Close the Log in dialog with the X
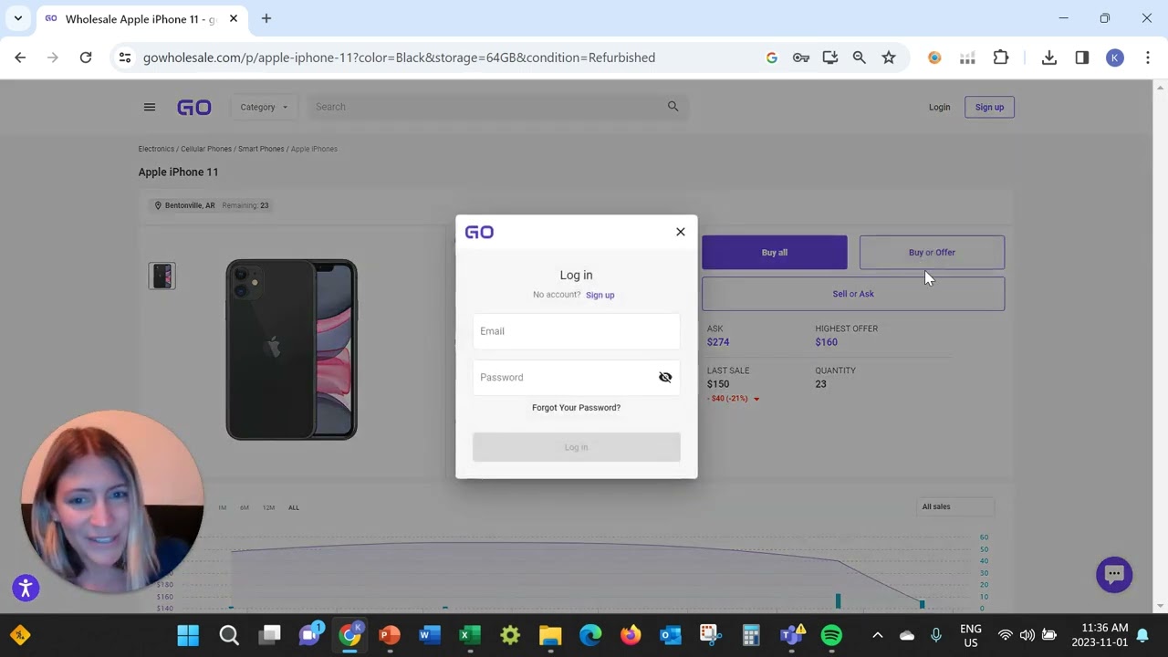This screenshot has height=657, width=1168. pos(680,232)
